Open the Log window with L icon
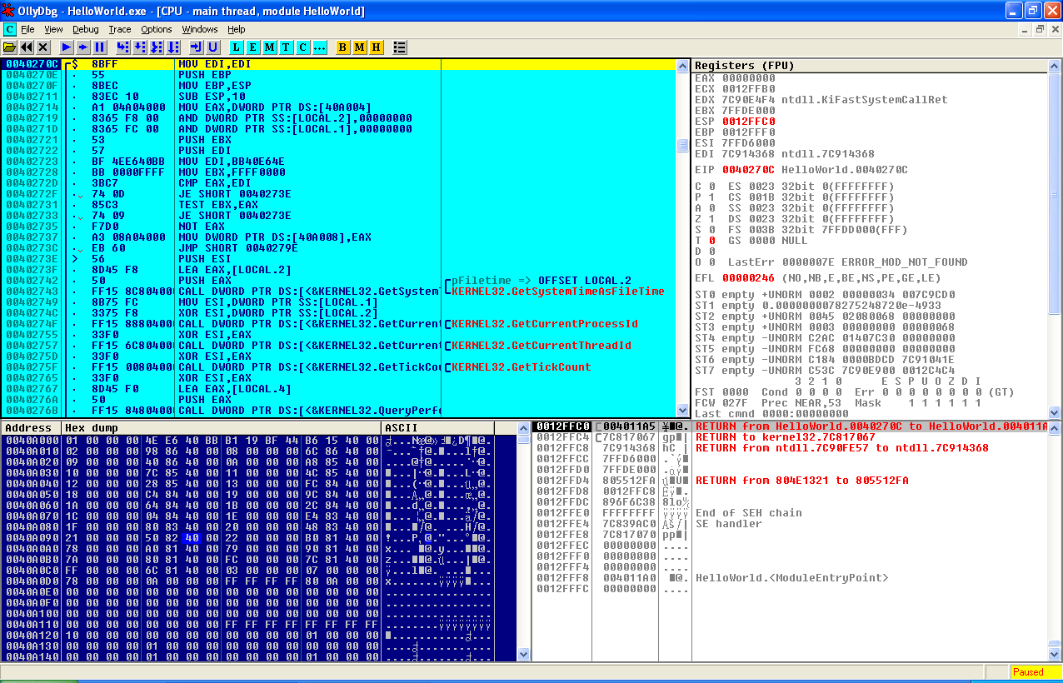Image resolution: width=1063 pixels, height=683 pixels. tap(237, 47)
